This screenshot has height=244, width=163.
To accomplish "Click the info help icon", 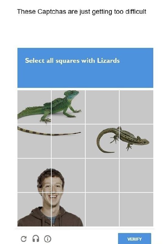I will (x=48, y=239).
